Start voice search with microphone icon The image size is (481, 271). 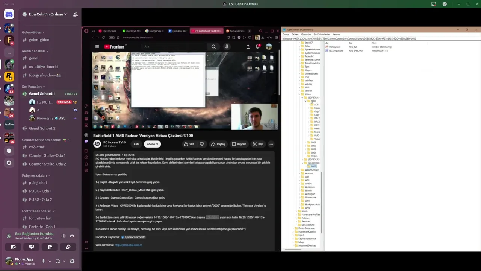point(227,47)
